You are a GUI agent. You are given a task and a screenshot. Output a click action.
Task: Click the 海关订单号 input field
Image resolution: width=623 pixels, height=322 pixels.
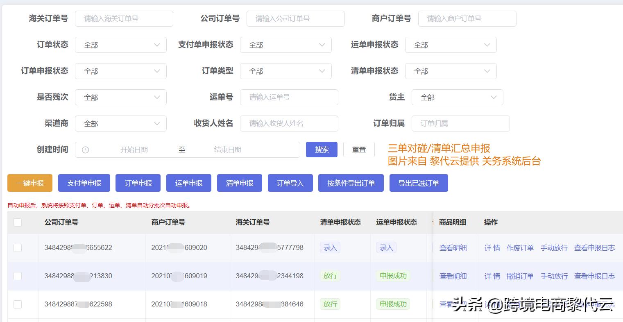click(124, 18)
